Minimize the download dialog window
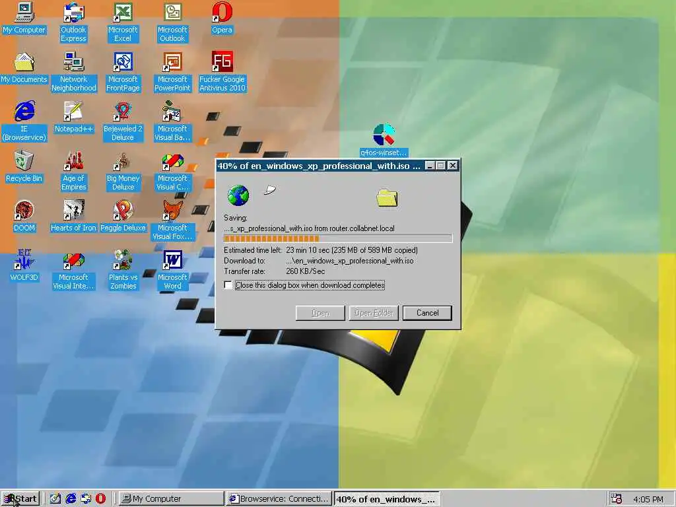Viewport: 676px width, 507px height. tap(430, 166)
